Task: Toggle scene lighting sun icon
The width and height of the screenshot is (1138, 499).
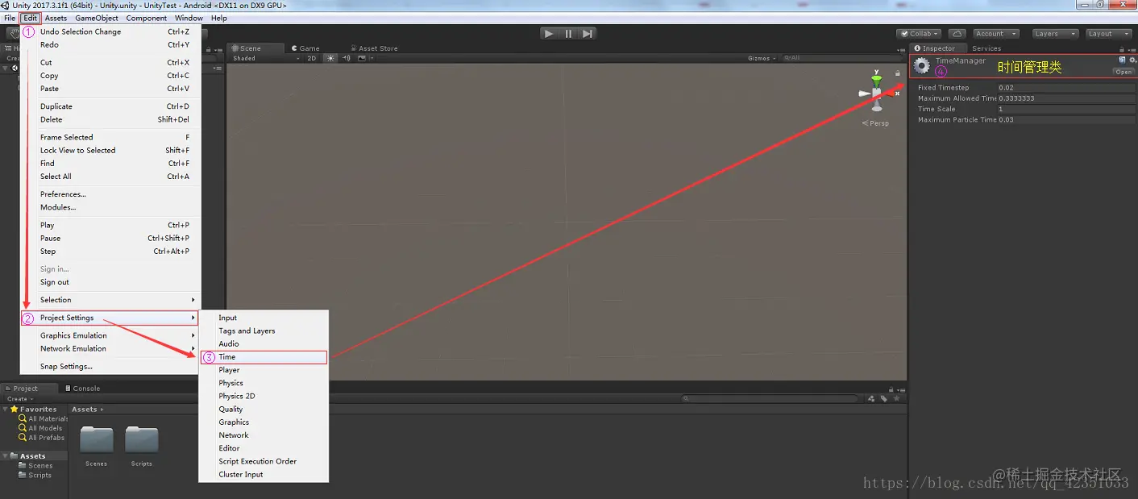Action: pyautogui.click(x=330, y=58)
